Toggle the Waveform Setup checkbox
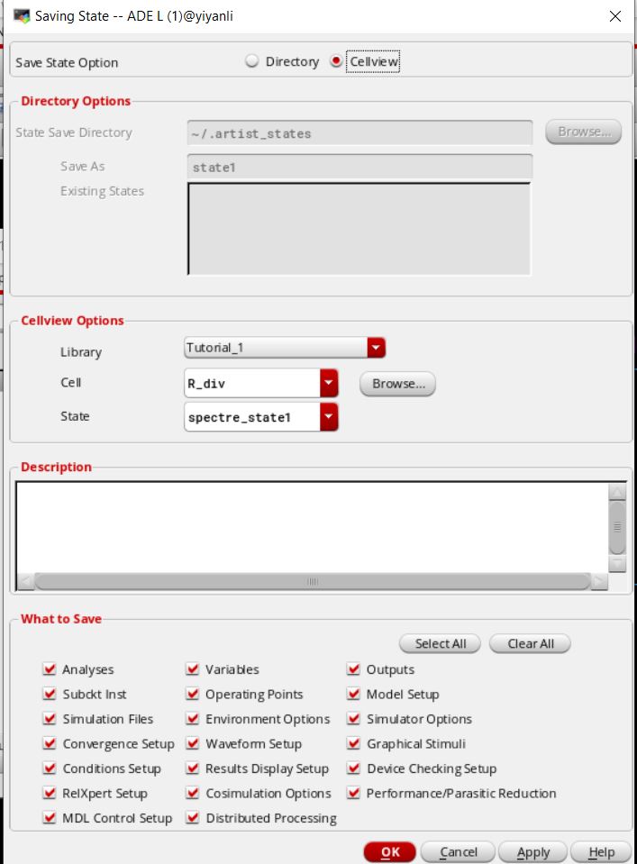This screenshot has height=864, width=637. (x=192, y=743)
